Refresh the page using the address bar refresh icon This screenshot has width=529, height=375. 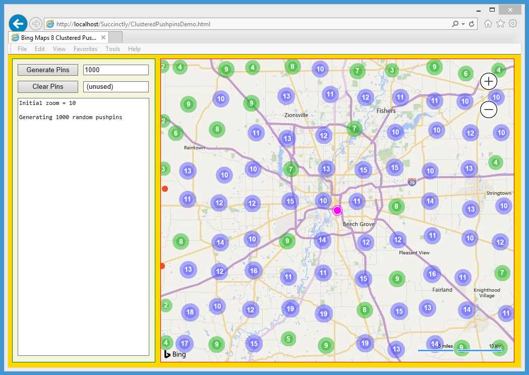tap(472, 23)
